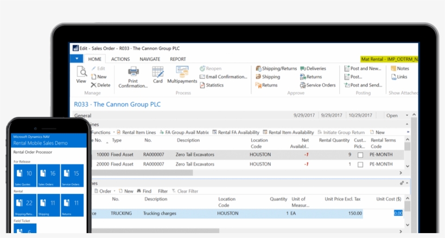Select Rental Quantity 9 cell
The height and width of the screenshot is (238, 445).
349,155
